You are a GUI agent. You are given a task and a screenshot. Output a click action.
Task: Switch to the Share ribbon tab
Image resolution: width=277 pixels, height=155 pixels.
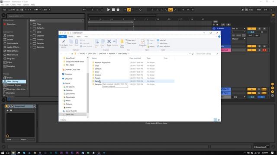[x=78, y=37]
